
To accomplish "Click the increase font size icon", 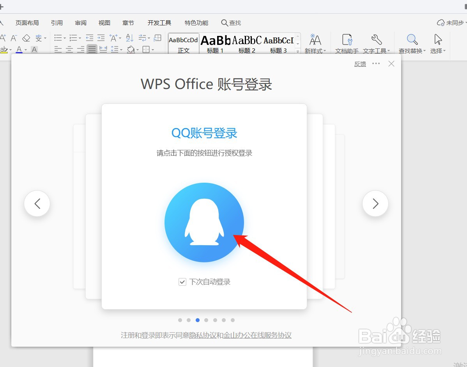I will point(3,37).
